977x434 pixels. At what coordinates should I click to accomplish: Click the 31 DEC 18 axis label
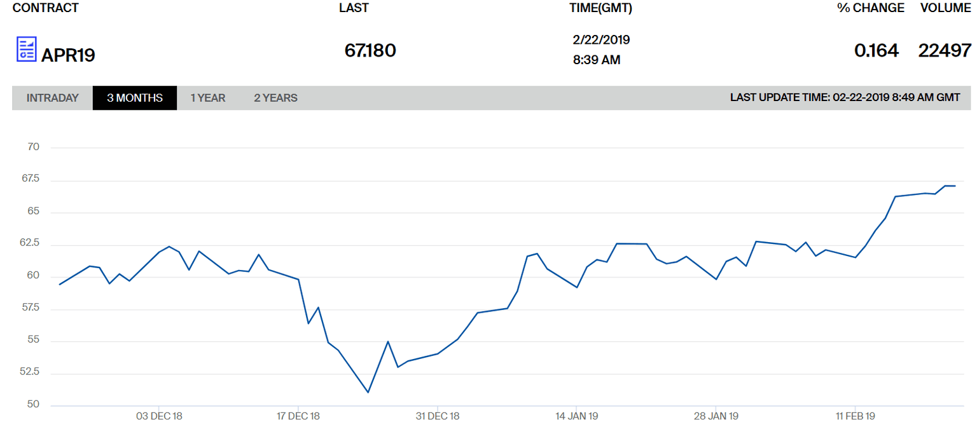coord(438,416)
